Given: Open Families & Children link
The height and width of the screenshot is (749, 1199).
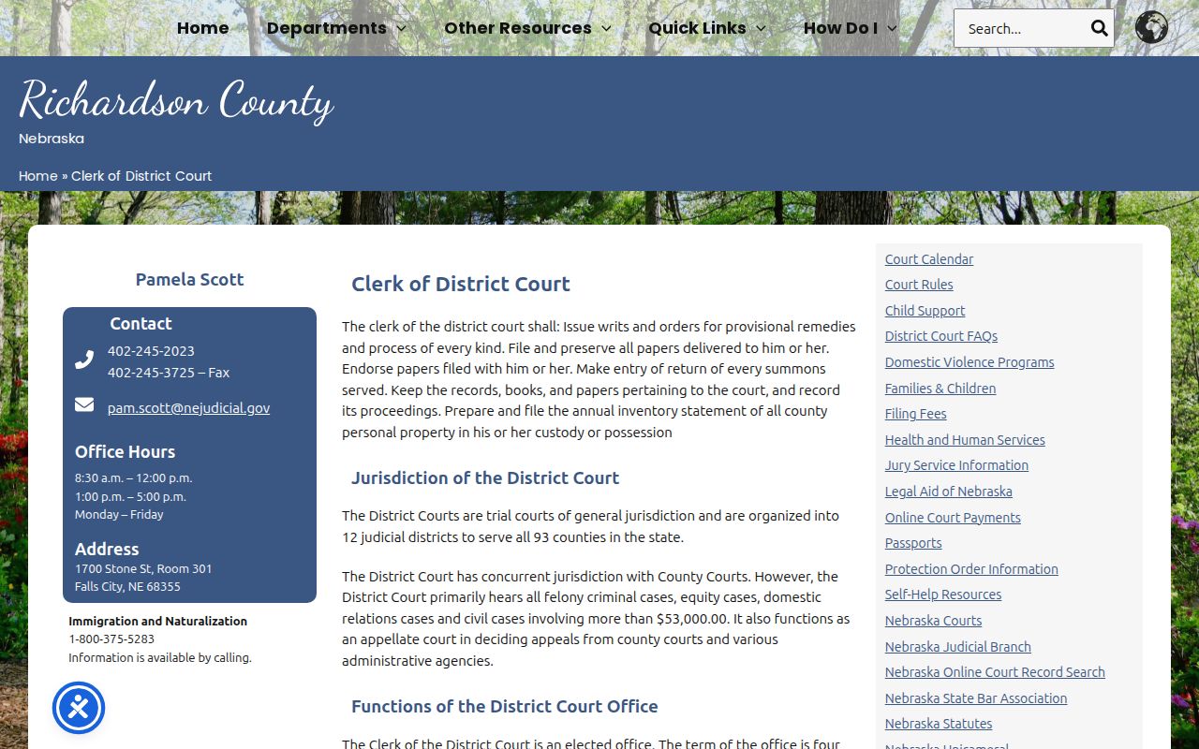Looking at the screenshot, I should click(940, 389).
